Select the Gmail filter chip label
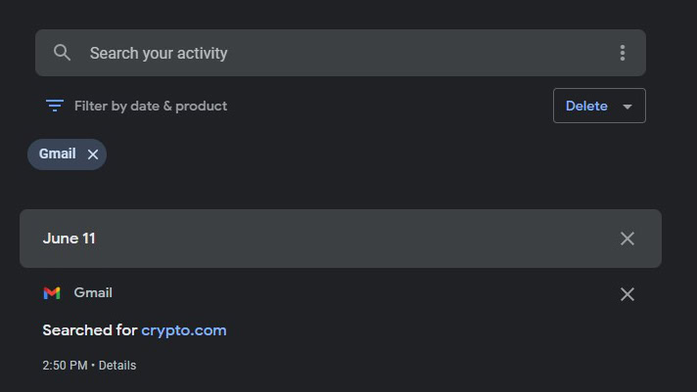 [57, 153]
